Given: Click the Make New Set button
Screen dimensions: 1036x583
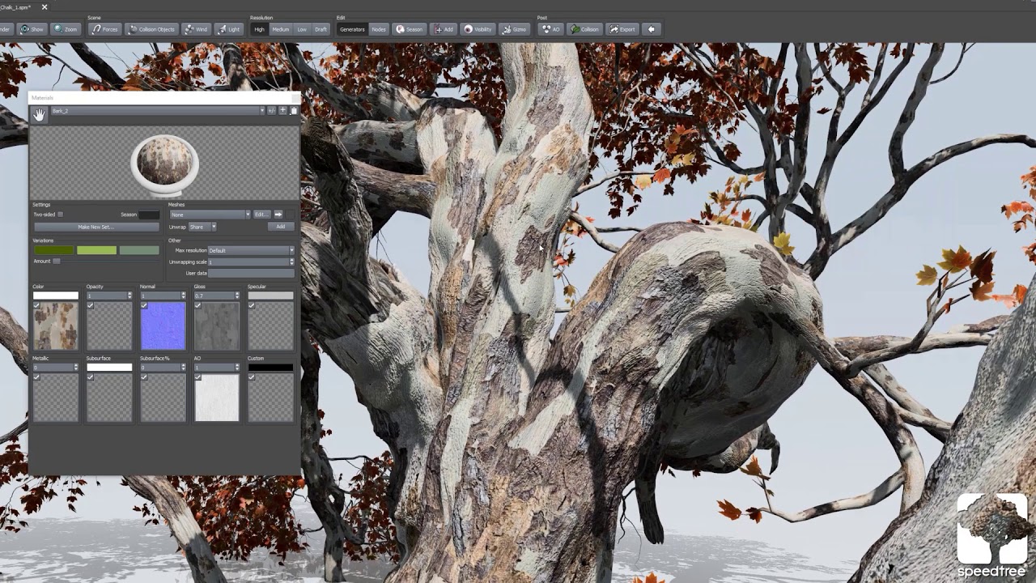Looking at the screenshot, I should (x=96, y=227).
